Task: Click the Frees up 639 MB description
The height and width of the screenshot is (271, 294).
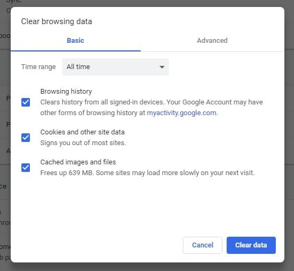Action: [x=148, y=173]
